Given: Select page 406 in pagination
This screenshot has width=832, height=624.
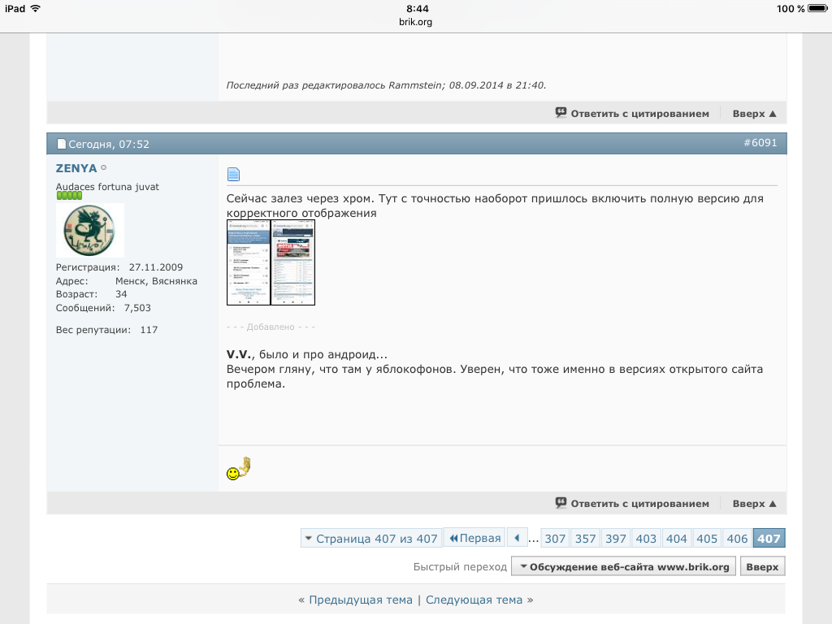Looking at the screenshot, I should pyautogui.click(x=737, y=539).
